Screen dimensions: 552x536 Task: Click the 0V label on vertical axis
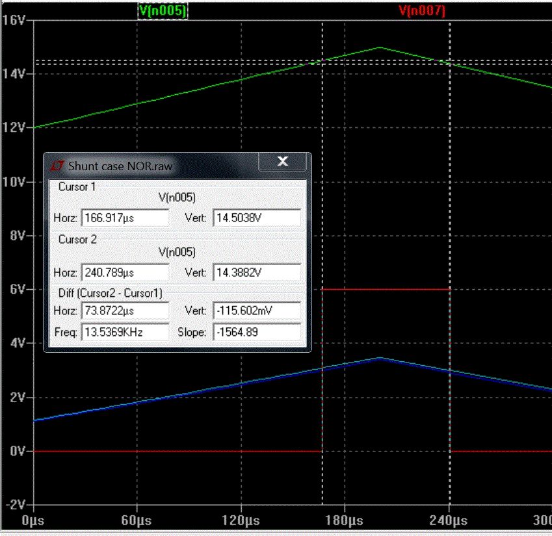[17, 451]
